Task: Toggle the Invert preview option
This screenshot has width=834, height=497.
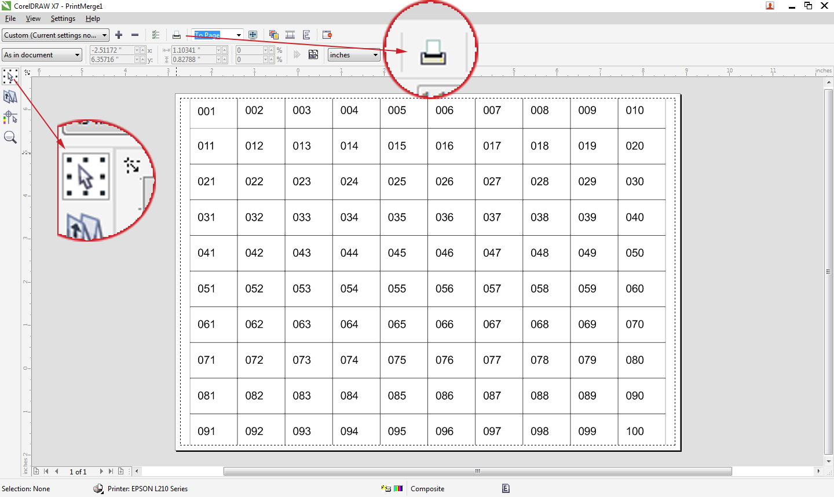Action: [x=290, y=35]
